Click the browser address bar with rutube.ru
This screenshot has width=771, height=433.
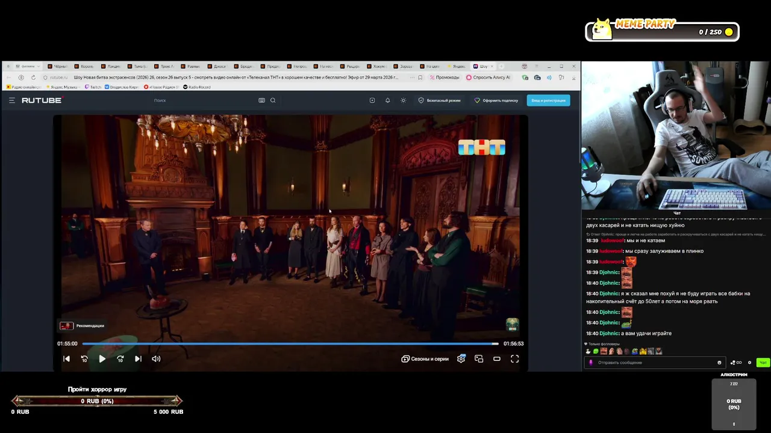229,78
